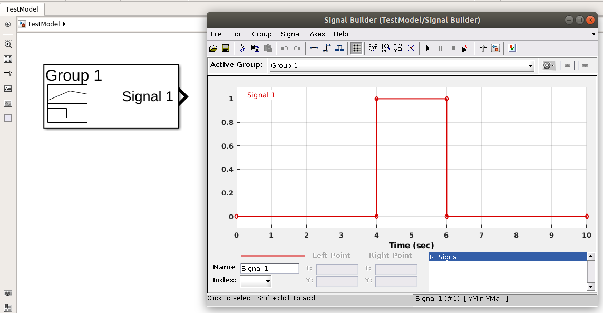603x313 pixels.
Task: Expand the Active Group dropdown
Action: 531,66
